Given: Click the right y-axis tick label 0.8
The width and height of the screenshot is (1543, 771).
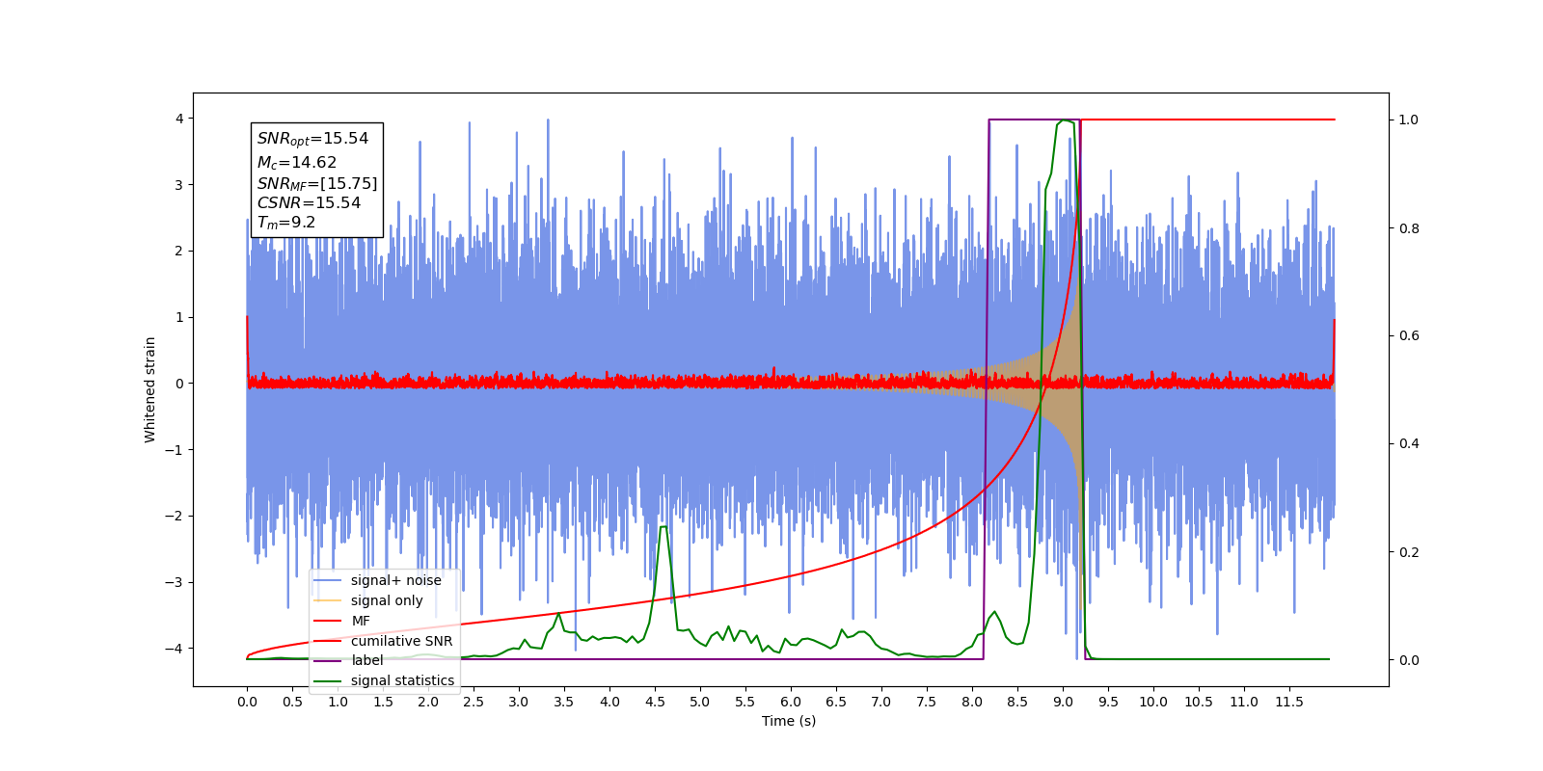Looking at the screenshot, I should click(1409, 228).
